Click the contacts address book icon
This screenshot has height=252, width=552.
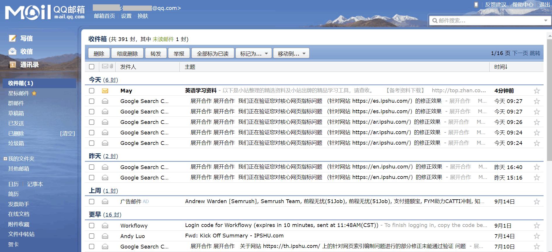(x=12, y=65)
